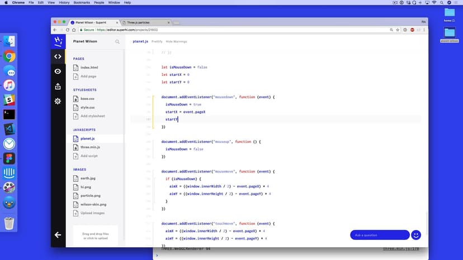Open the code editor view icon
This screenshot has height=260, width=463.
(x=58, y=56)
